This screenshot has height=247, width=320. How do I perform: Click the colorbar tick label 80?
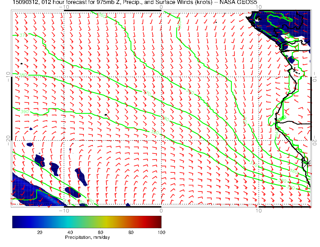[131, 232]
